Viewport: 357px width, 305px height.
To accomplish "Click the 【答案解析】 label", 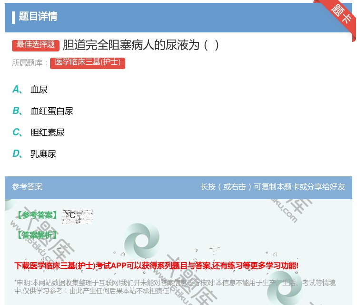I will pos(37,234).
